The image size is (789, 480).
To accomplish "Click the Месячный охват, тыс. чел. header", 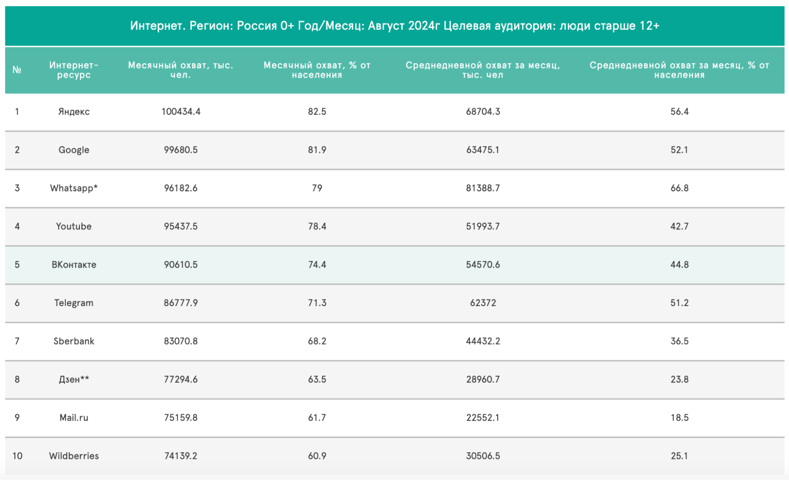I will point(181,70).
